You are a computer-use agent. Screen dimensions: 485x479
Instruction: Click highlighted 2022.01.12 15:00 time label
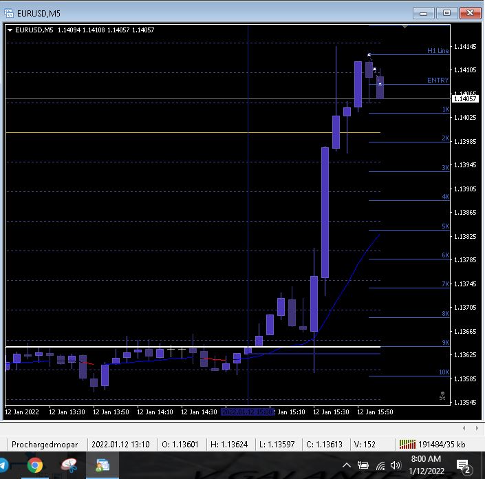248,412
